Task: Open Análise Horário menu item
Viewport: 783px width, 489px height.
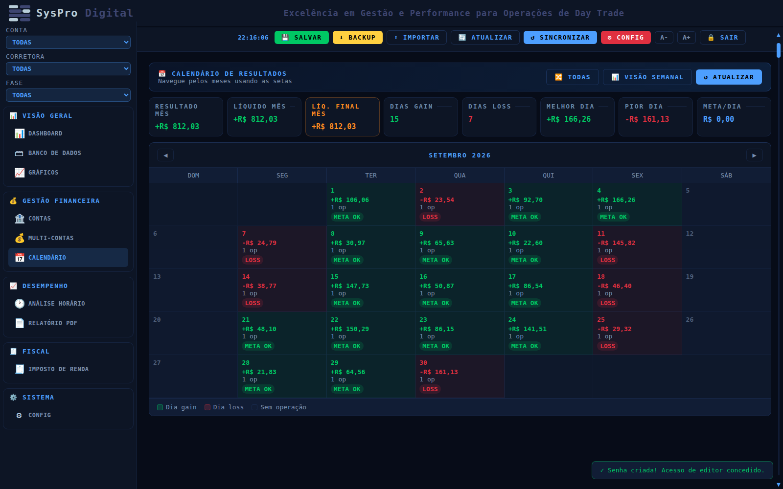Action: 68,304
